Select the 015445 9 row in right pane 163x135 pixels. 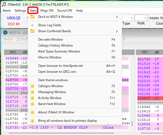(150, 116)
